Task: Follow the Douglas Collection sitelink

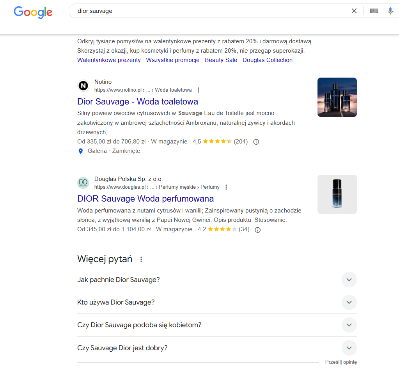Action: tap(268, 60)
